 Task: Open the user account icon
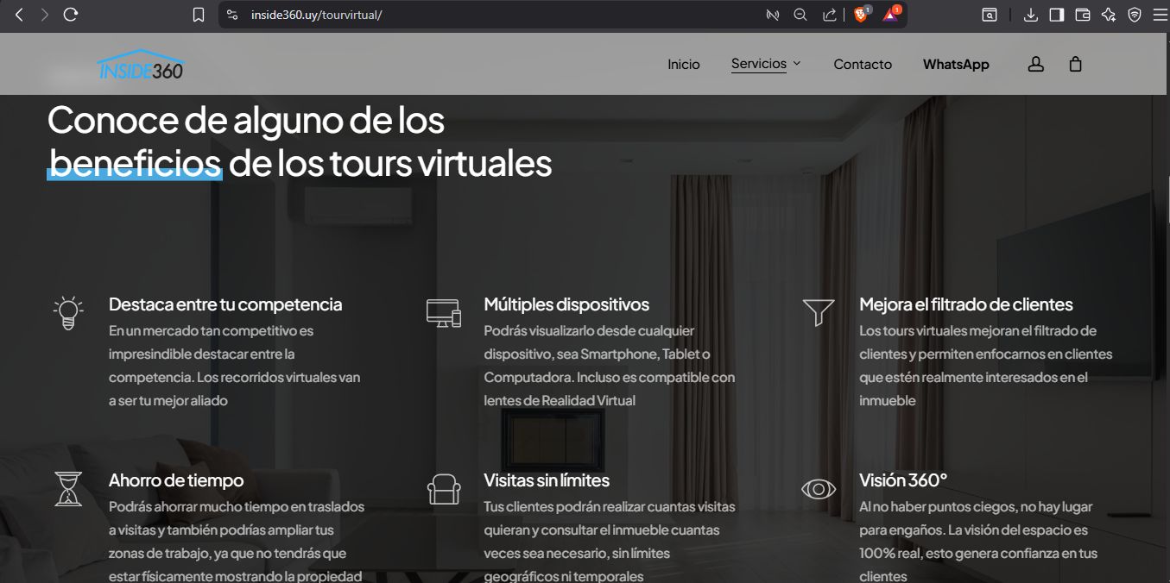click(x=1035, y=65)
